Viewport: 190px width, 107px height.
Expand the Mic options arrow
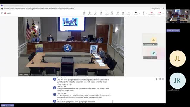pyautogui.click(x=147, y=13)
